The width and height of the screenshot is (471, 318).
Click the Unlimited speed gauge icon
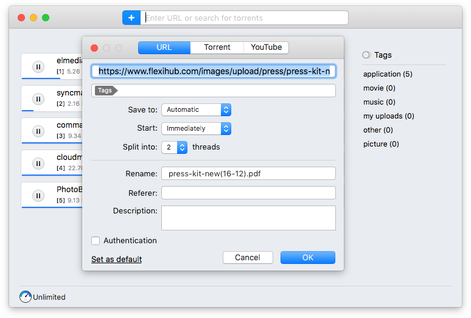click(26, 297)
